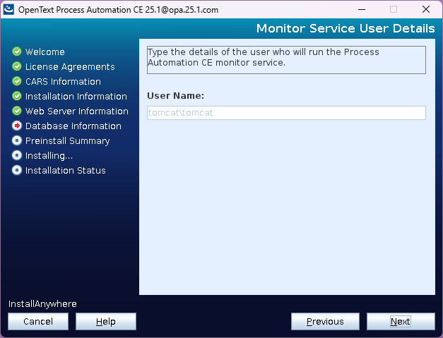Select the Installation Status step label

tap(66, 170)
